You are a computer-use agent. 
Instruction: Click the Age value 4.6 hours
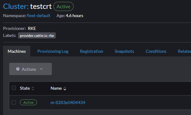coord(74,16)
